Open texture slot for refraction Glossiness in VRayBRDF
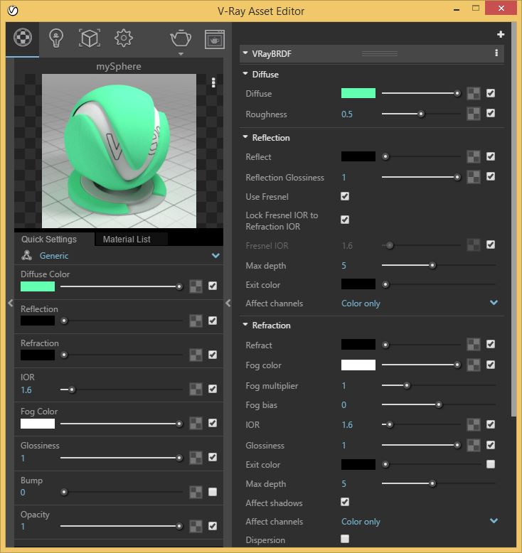The width and height of the screenshot is (522, 553). 474,445
